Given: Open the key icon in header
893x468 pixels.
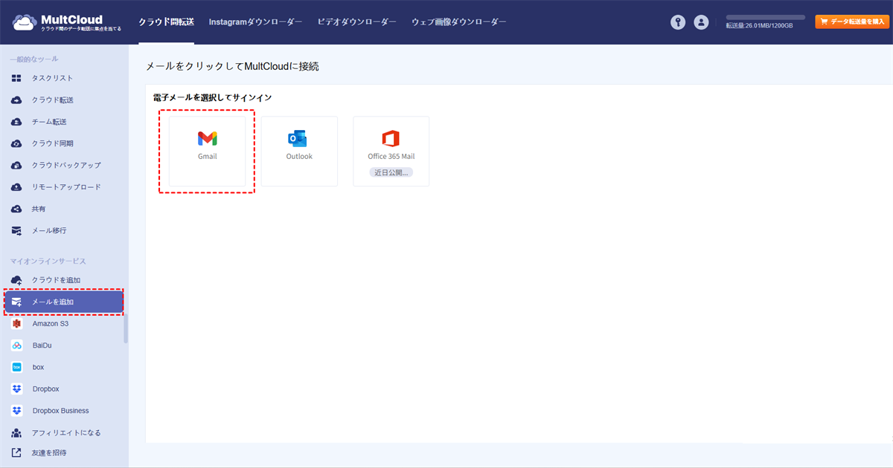Looking at the screenshot, I should point(678,22).
